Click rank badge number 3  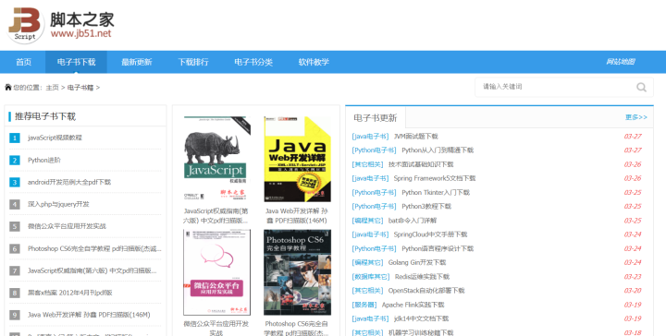[15, 182]
